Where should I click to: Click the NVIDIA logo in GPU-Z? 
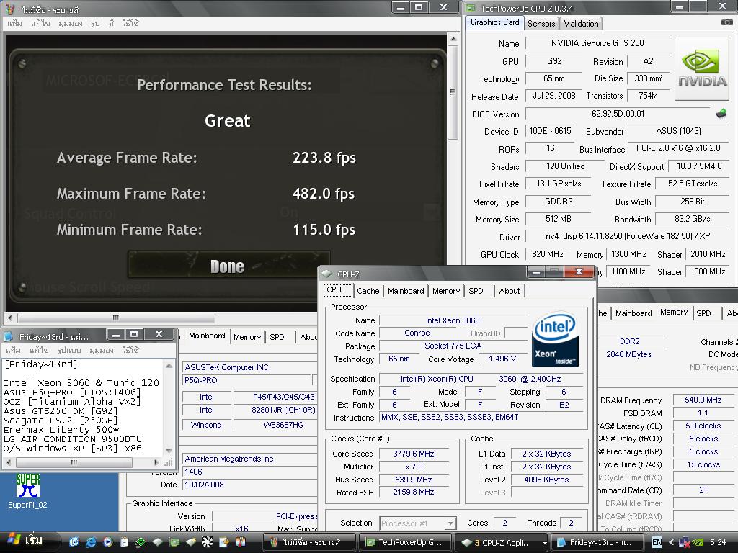coord(702,68)
